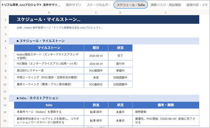Open the 課題リスク・商談履歴 tab
This screenshot has height=128, width=210.
(166, 5)
